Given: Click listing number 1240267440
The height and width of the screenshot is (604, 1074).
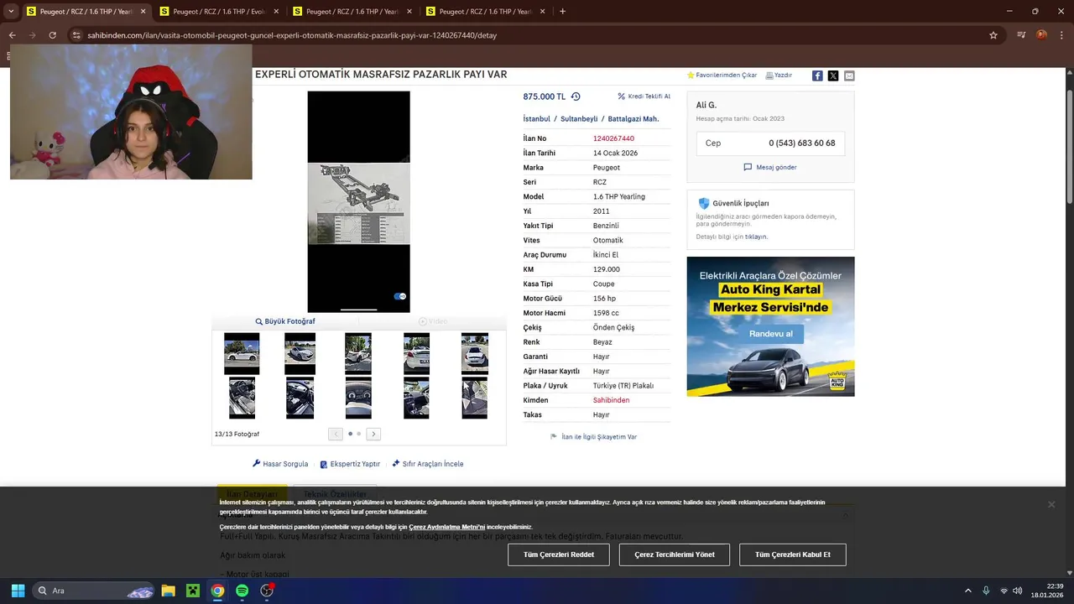Looking at the screenshot, I should click(x=613, y=138).
